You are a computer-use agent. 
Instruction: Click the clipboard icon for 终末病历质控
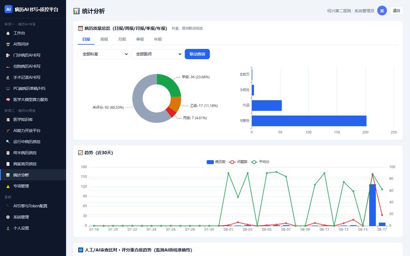(8, 153)
